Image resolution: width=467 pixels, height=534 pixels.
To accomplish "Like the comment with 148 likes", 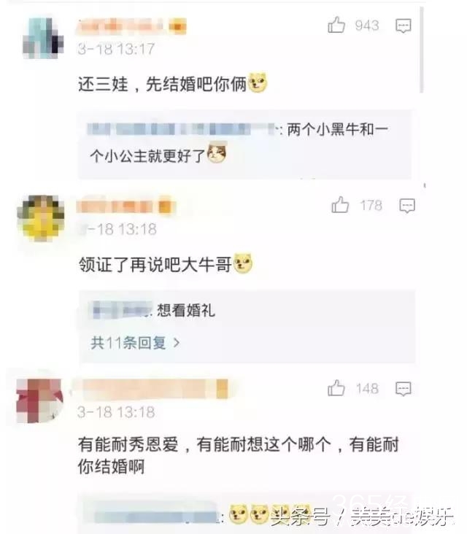I will 336,388.
